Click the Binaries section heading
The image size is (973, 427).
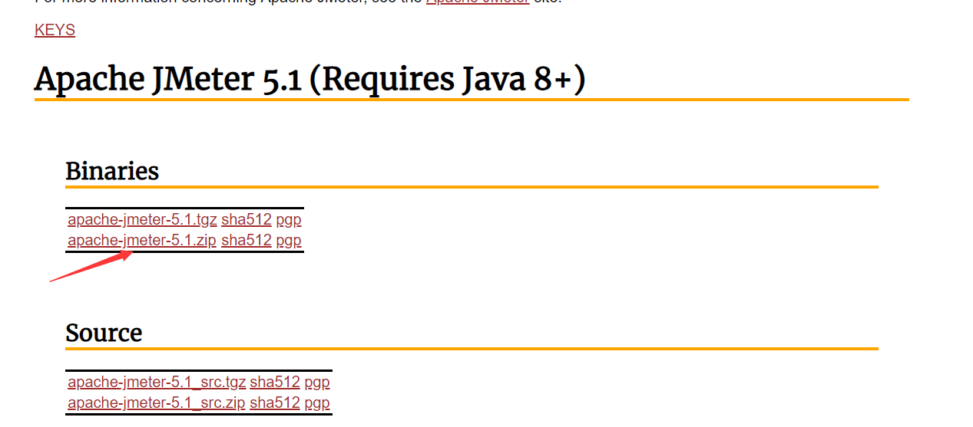112,171
